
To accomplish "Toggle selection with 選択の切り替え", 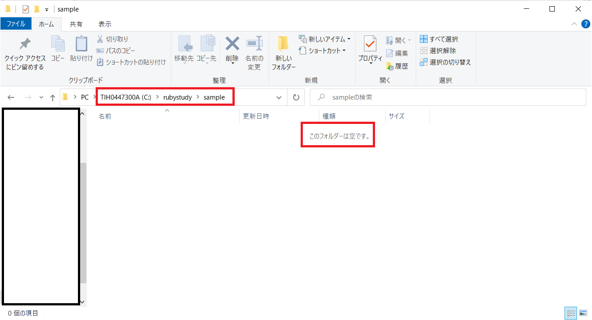I will click(445, 62).
